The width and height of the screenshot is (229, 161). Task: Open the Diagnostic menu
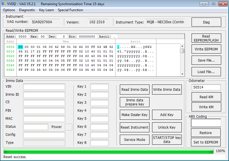click(x=27, y=10)
